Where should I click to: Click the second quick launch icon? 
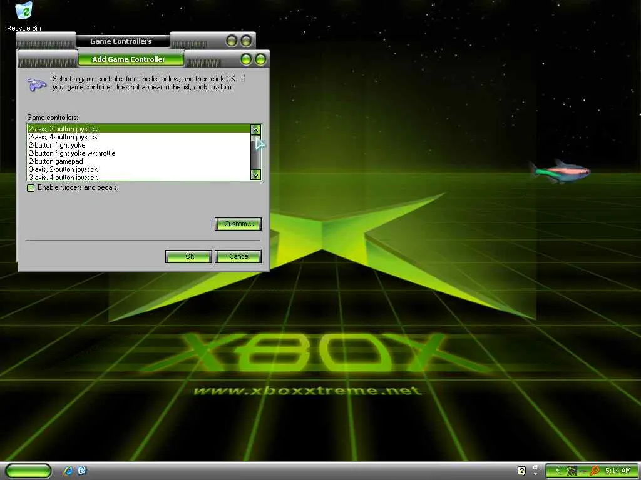coord(82,471)
